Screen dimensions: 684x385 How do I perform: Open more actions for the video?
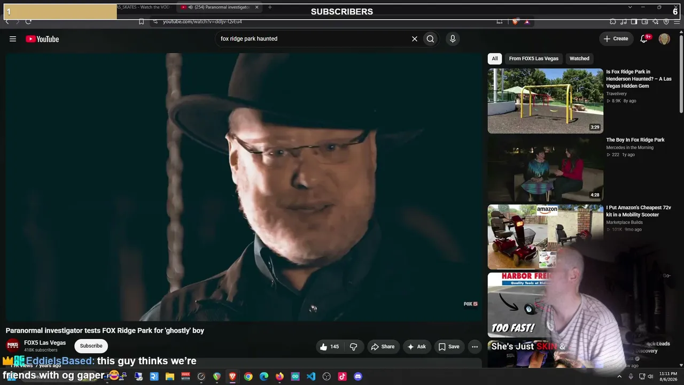[x=475, y=347]
